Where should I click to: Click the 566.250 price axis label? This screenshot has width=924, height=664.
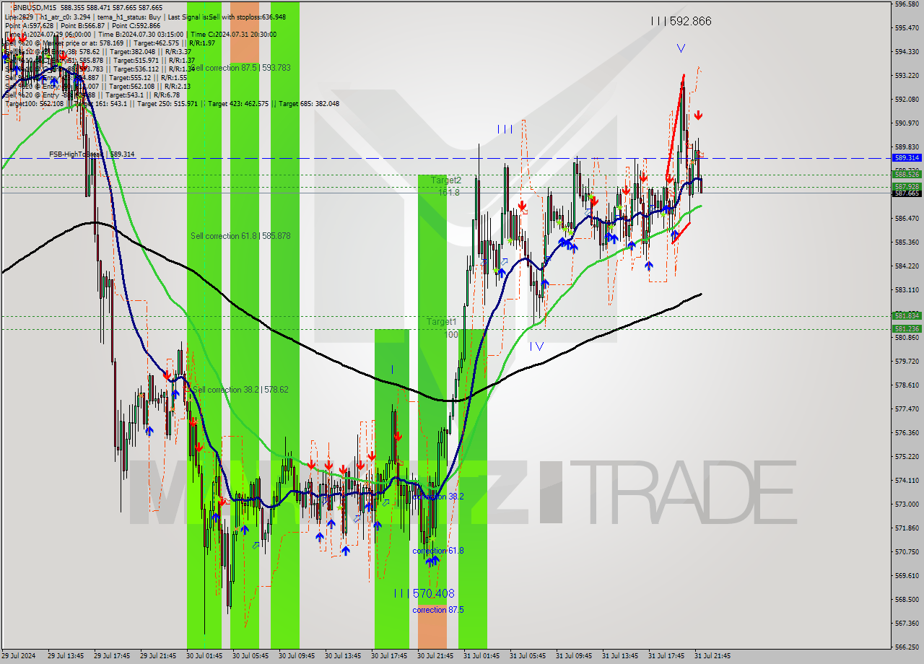pos(907,647)
